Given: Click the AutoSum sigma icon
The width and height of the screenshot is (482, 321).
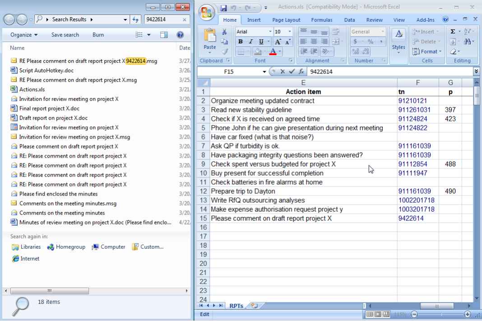Looking at the screenshot, I should coord(453,32).
